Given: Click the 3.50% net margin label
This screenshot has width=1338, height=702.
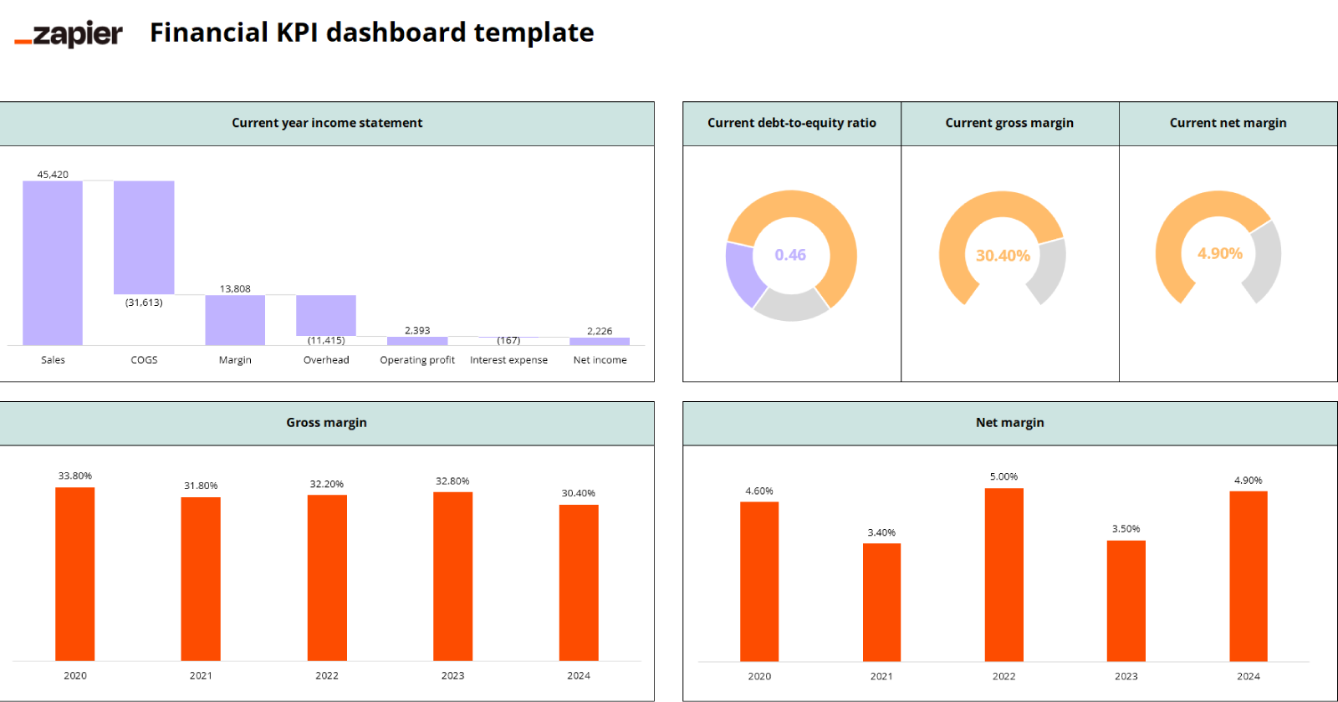Looking at the screenshot, I should pos(1126,529).
